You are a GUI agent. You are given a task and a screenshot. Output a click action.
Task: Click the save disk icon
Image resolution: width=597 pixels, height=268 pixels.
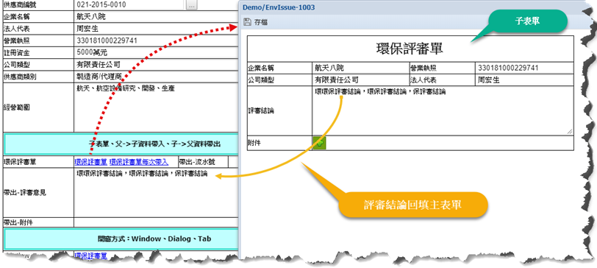click(248, 22)
